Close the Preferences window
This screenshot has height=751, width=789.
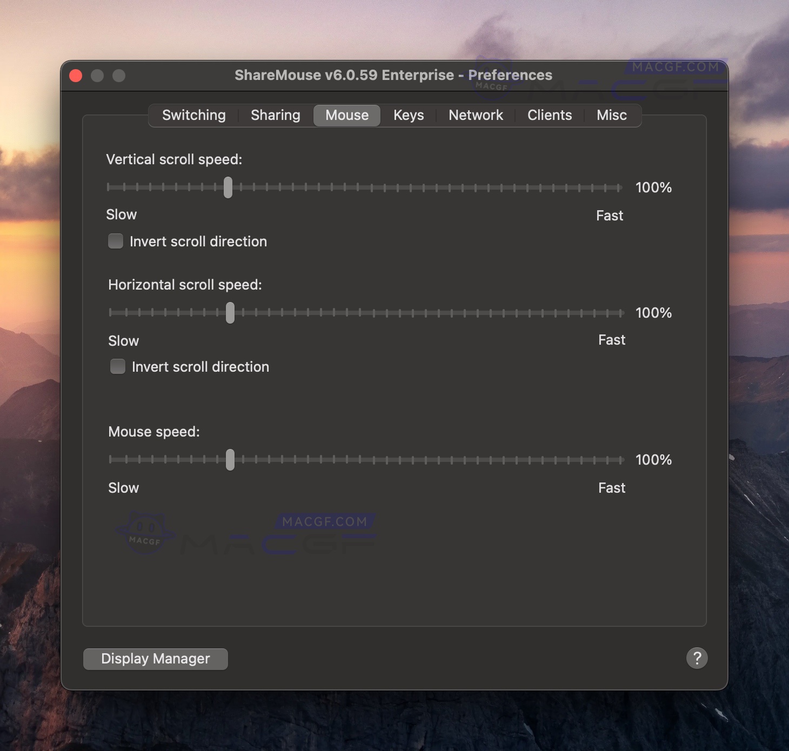[x=76, y=75]
